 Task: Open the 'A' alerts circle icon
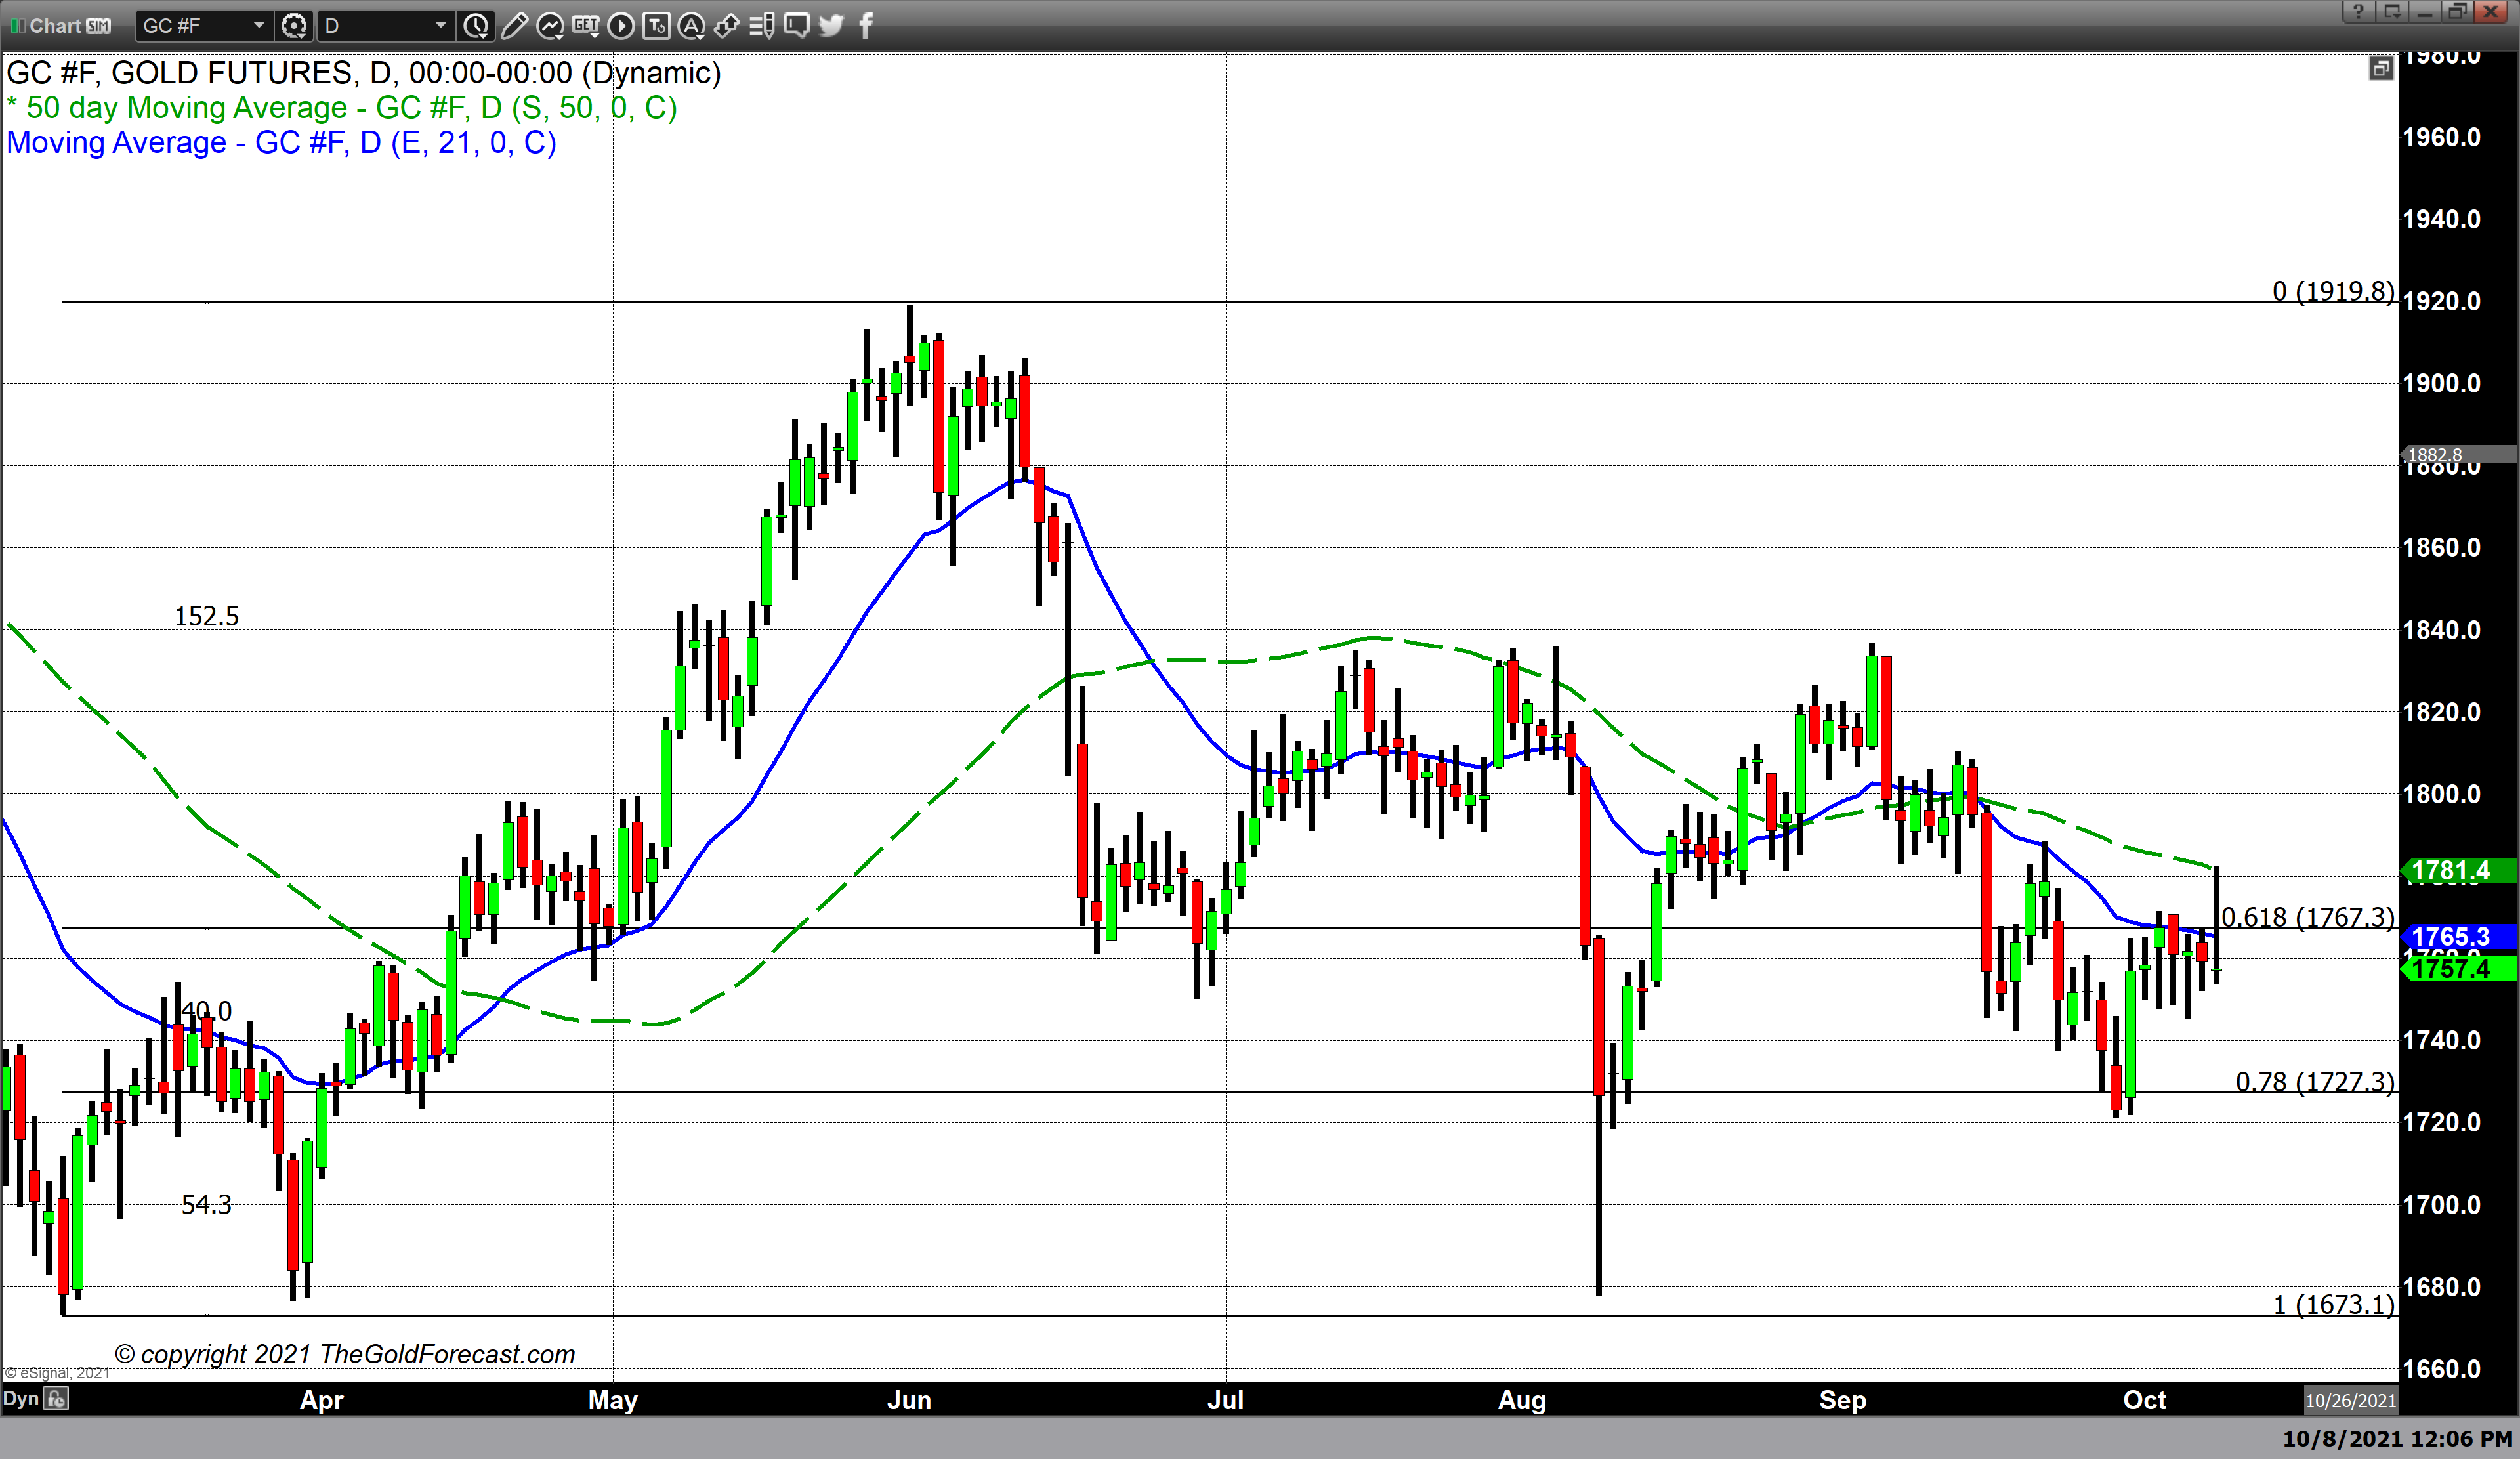pyautogui.click(x=691, y=25)
